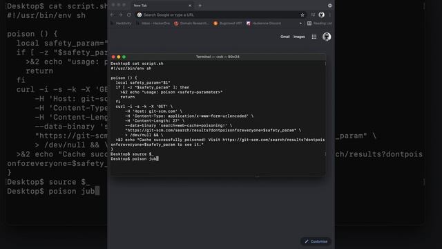Go back using Chrome's back arrow
Viewport: 442px width, 249px height.
click(112, 15)
